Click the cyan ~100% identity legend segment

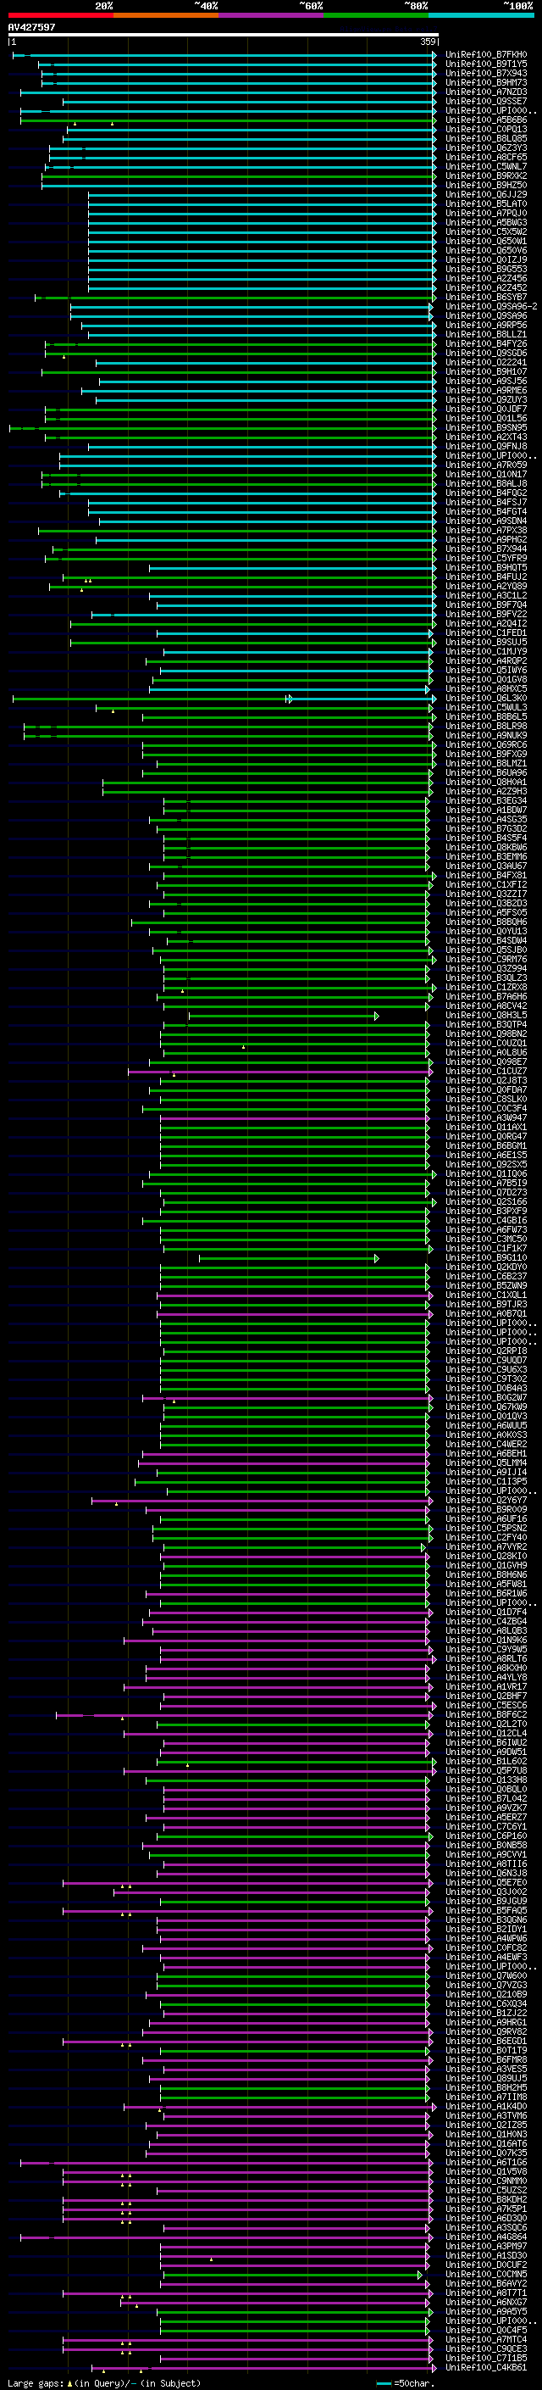pyautogui.click(x=481, y=15)
